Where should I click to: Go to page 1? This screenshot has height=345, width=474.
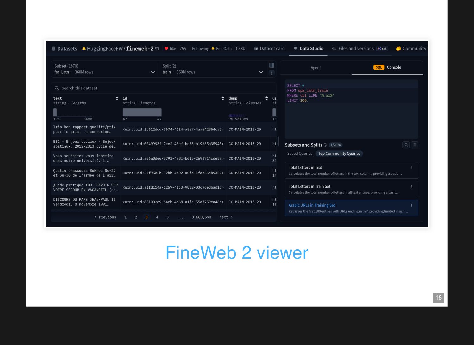126,217
